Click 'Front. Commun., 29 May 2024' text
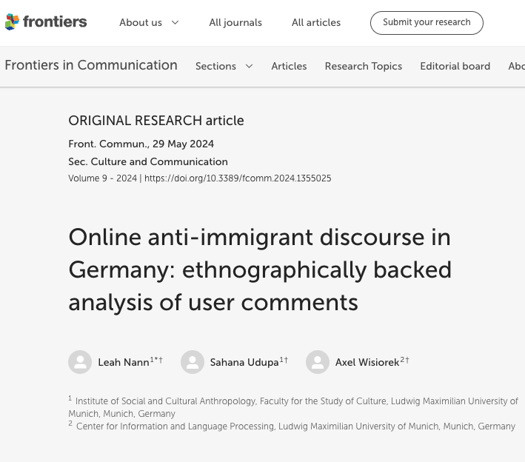Image resolution: width=525 pixels, height=462 pixels. pyautogui.click(x=141, y=144)
